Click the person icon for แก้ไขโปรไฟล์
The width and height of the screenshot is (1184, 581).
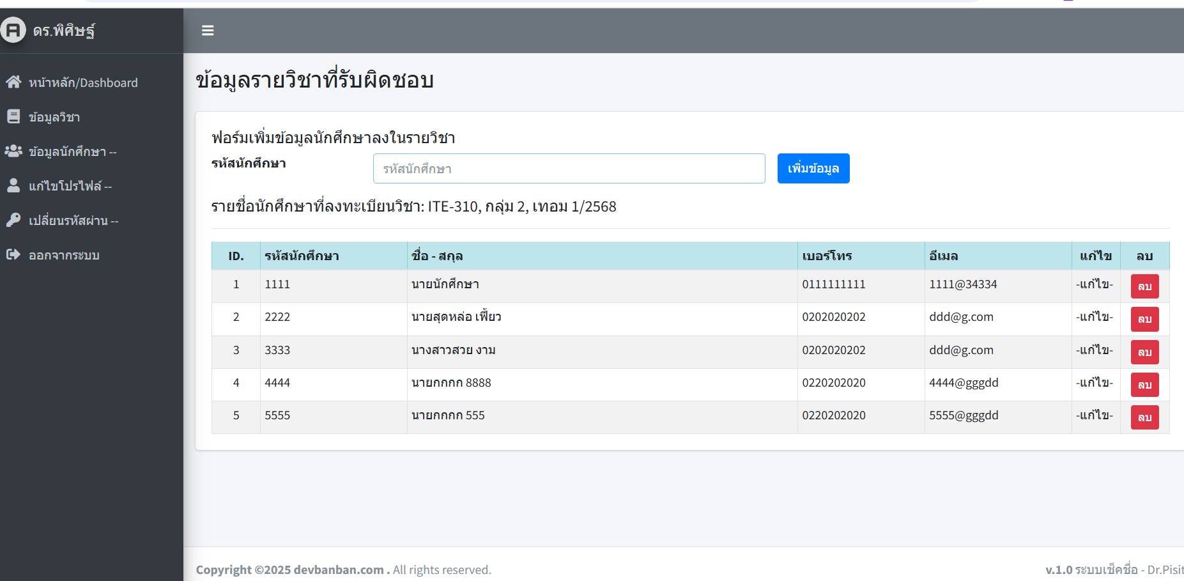click(13, 185)
